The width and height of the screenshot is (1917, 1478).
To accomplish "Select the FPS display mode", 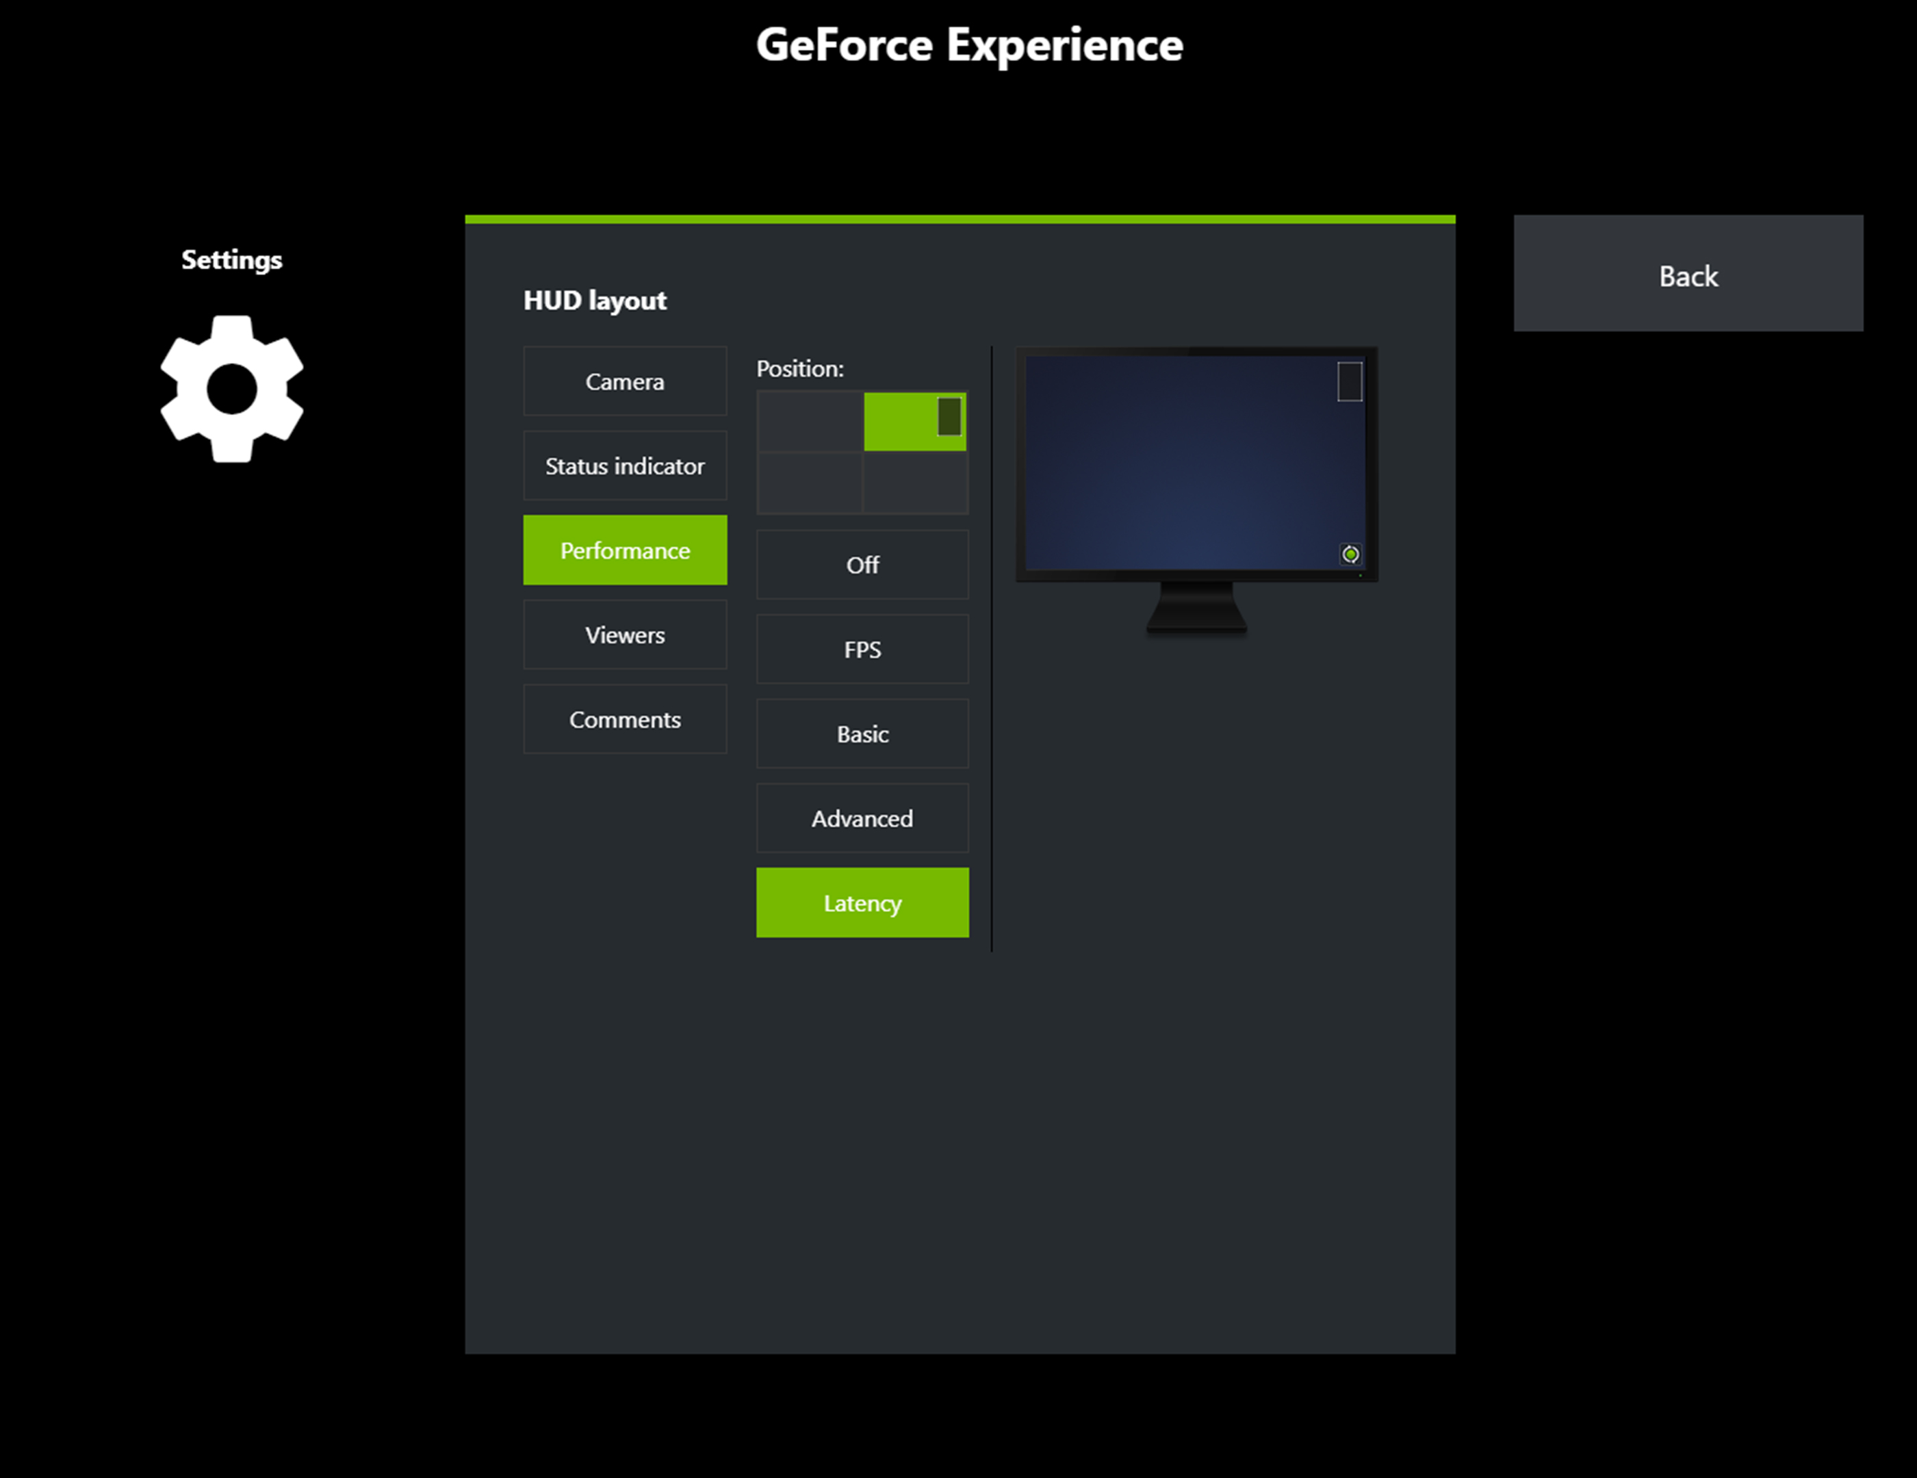I will [862, 649].
